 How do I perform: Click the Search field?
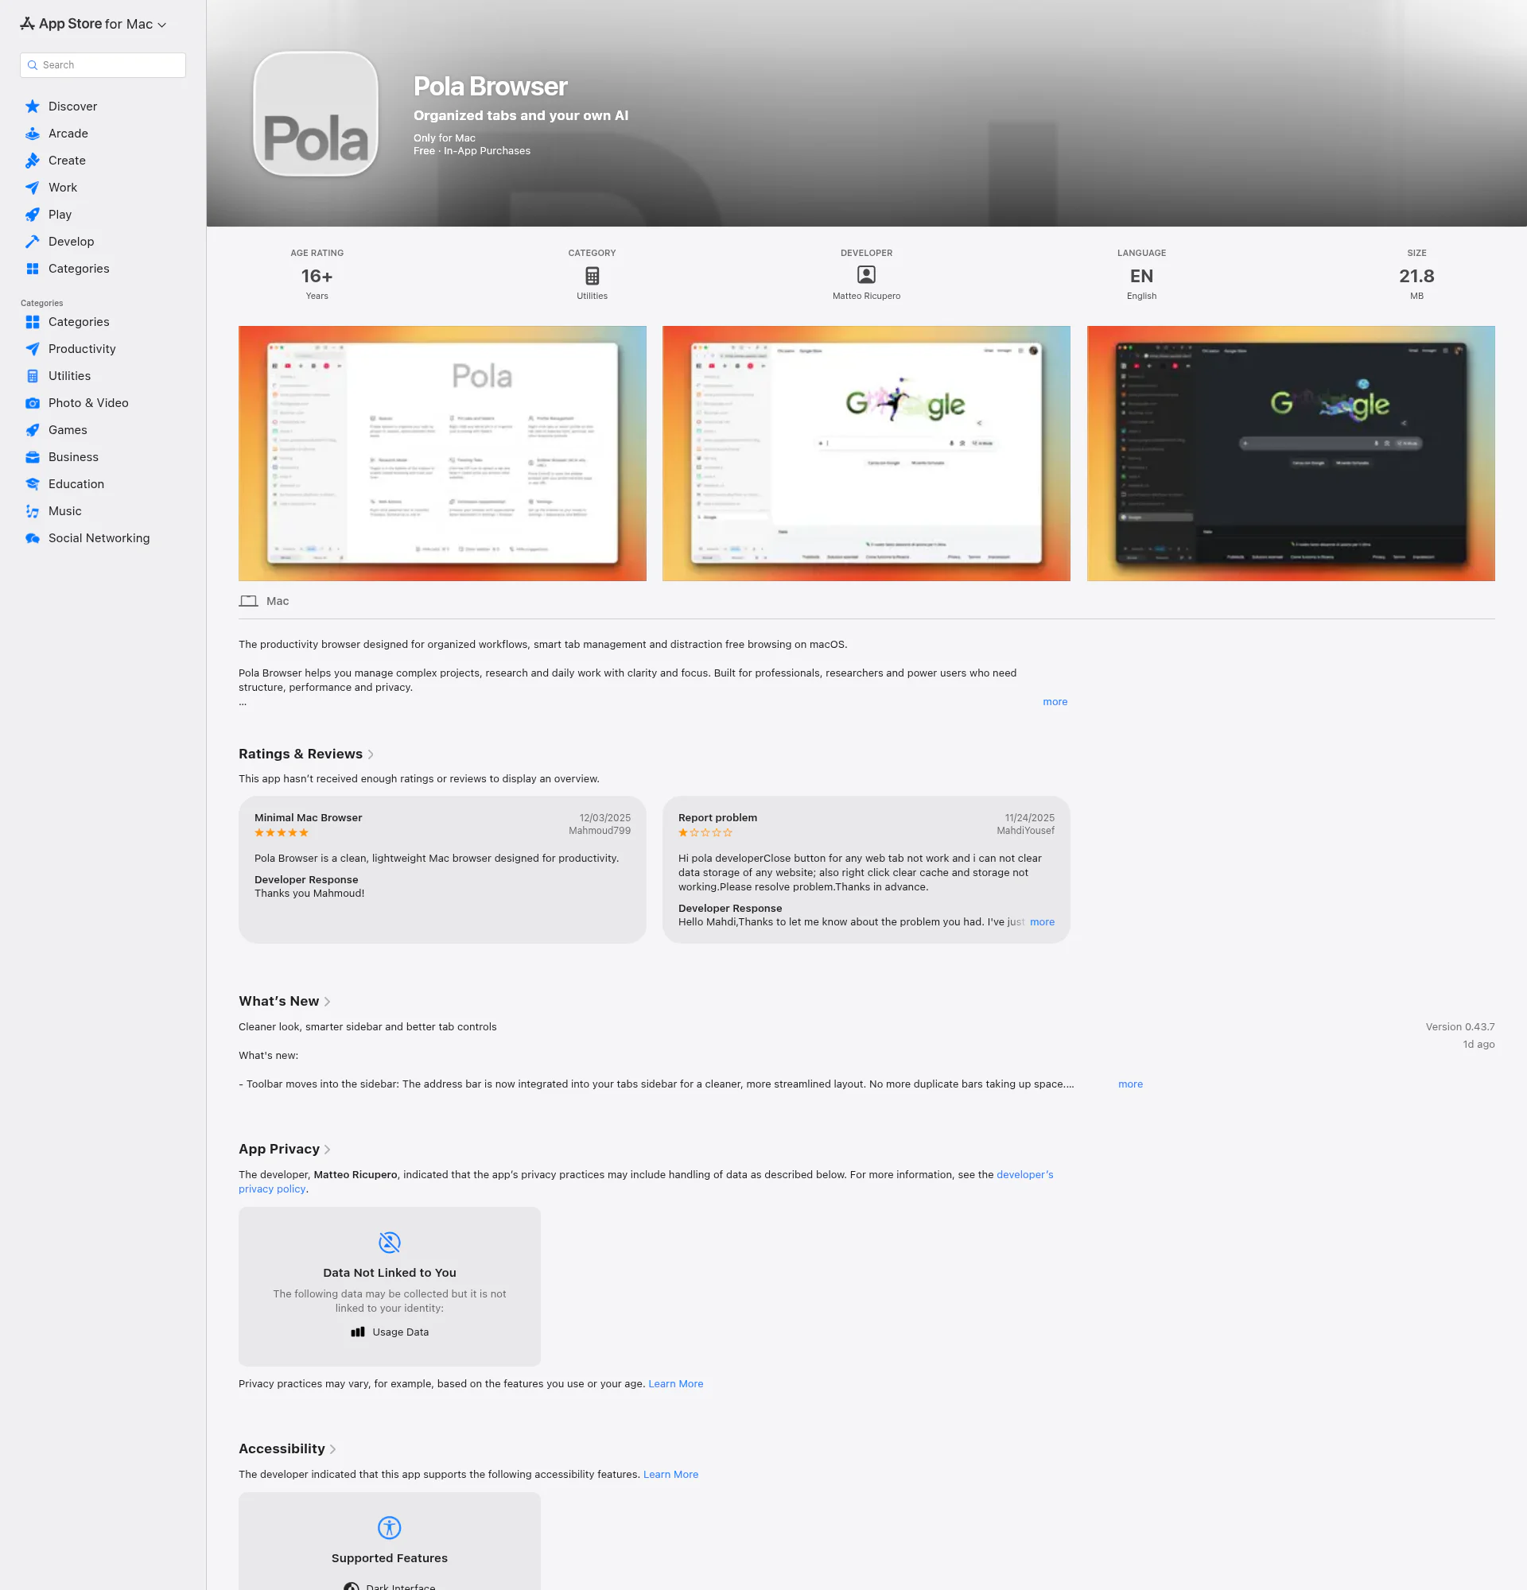(103, 65)
